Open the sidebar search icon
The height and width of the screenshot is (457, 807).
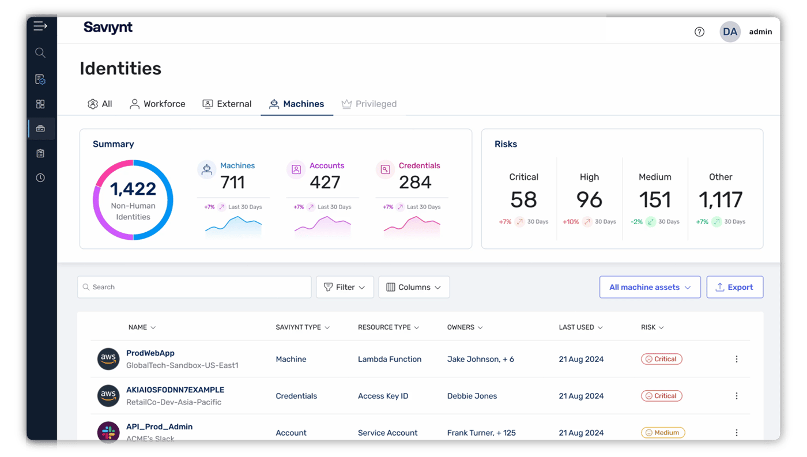click(40, 53)
